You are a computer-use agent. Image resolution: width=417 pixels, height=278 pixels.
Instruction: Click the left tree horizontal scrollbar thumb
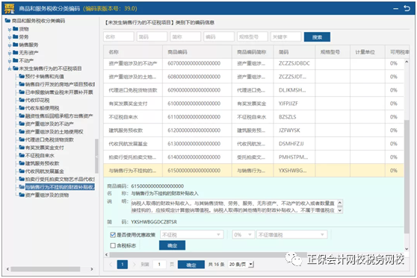coord(46,269)
